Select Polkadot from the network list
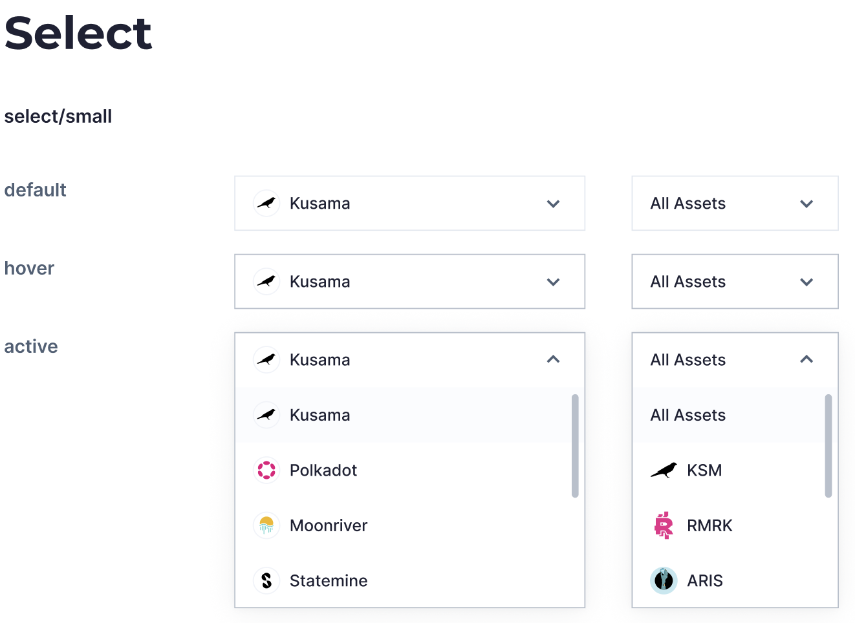 [323, 470]
